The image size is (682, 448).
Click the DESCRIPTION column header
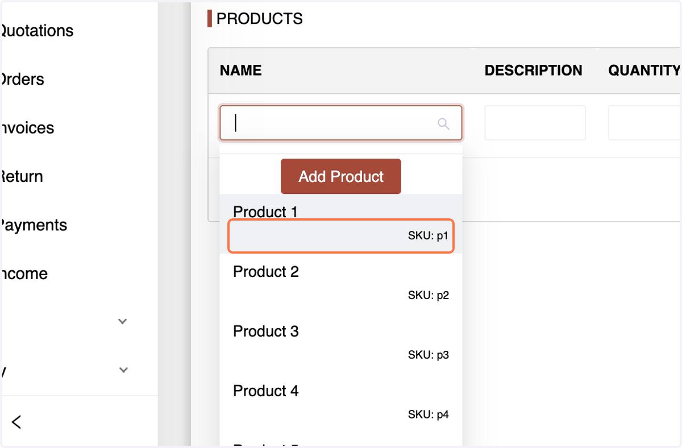(533, 70)
